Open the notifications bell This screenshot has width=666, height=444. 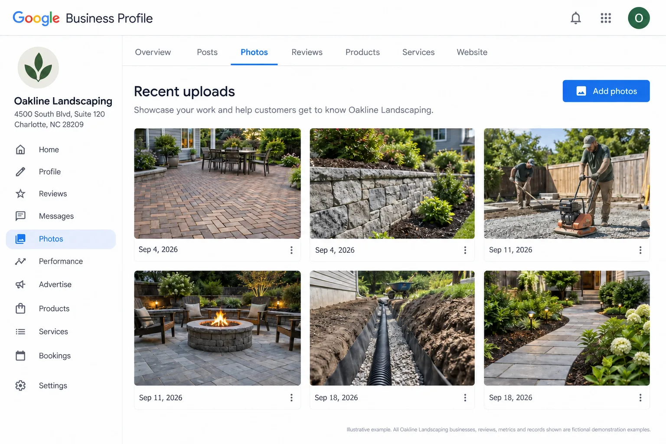(575, 18)
